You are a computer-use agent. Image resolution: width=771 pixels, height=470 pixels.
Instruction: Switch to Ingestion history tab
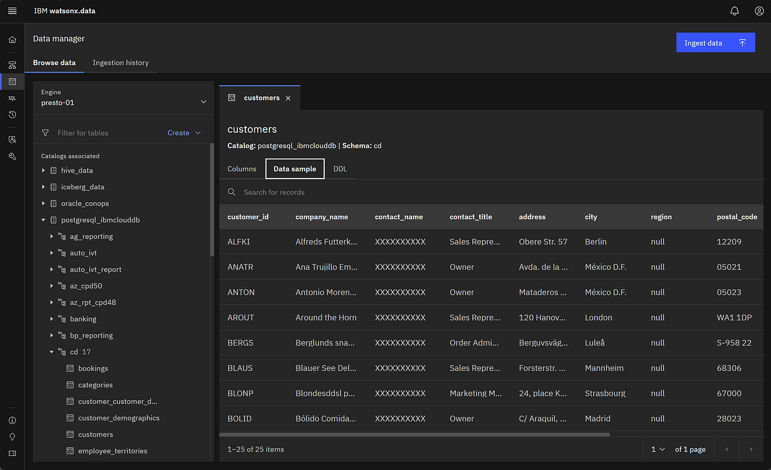[x=120, y=63]
